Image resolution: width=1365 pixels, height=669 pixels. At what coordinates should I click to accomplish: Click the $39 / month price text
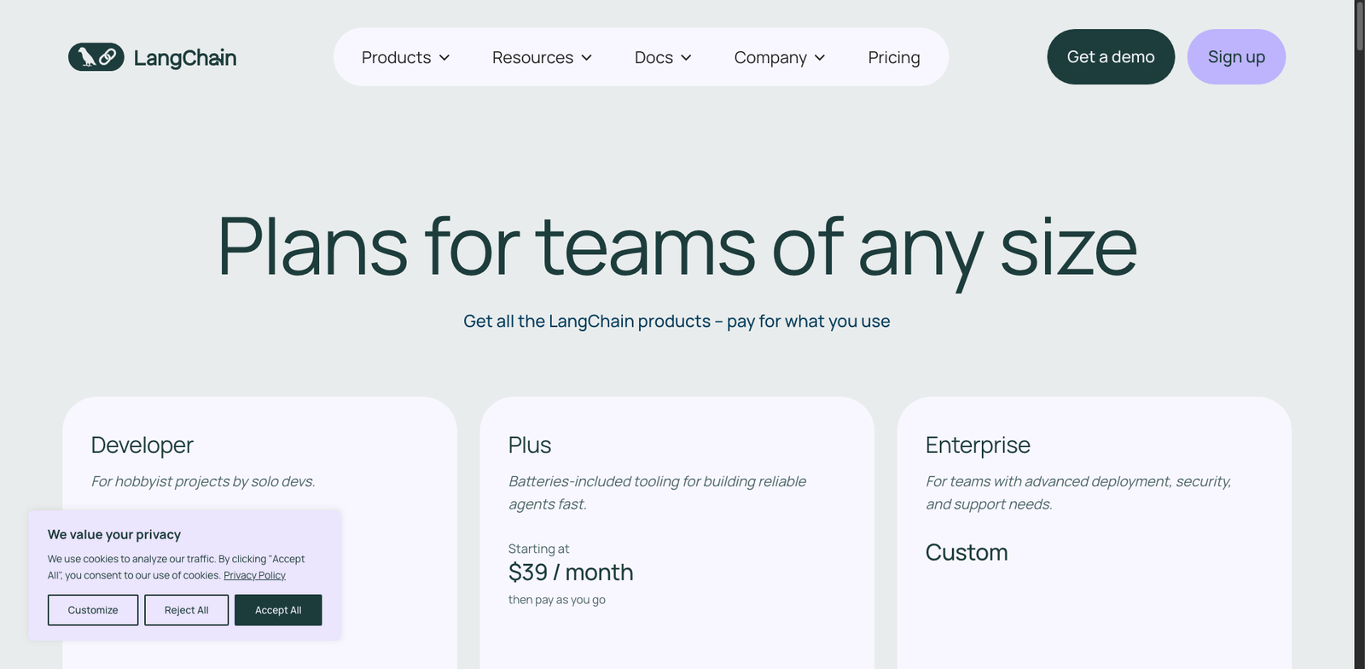(571, 572)
